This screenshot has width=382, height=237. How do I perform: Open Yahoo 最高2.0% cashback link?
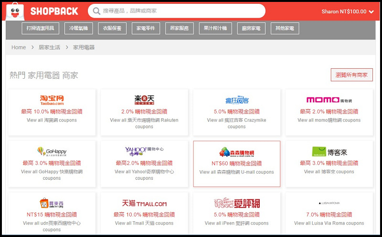144,163
